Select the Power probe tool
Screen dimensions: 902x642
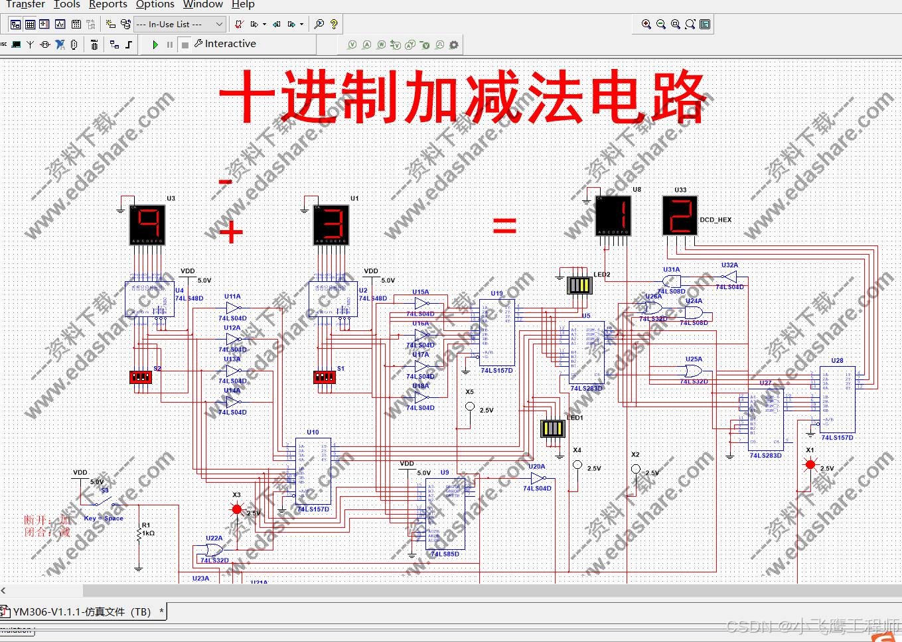(381, 45)
